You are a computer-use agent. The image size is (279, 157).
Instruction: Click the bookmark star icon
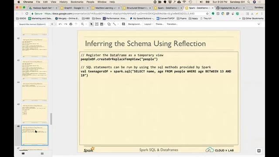[x=207, y=14]
